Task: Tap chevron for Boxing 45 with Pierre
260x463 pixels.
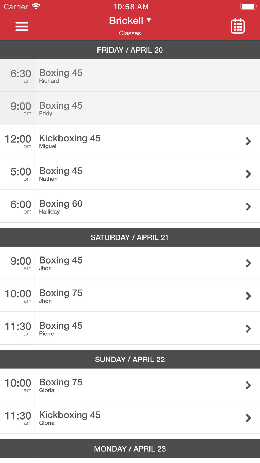Action: pos(248,329)
